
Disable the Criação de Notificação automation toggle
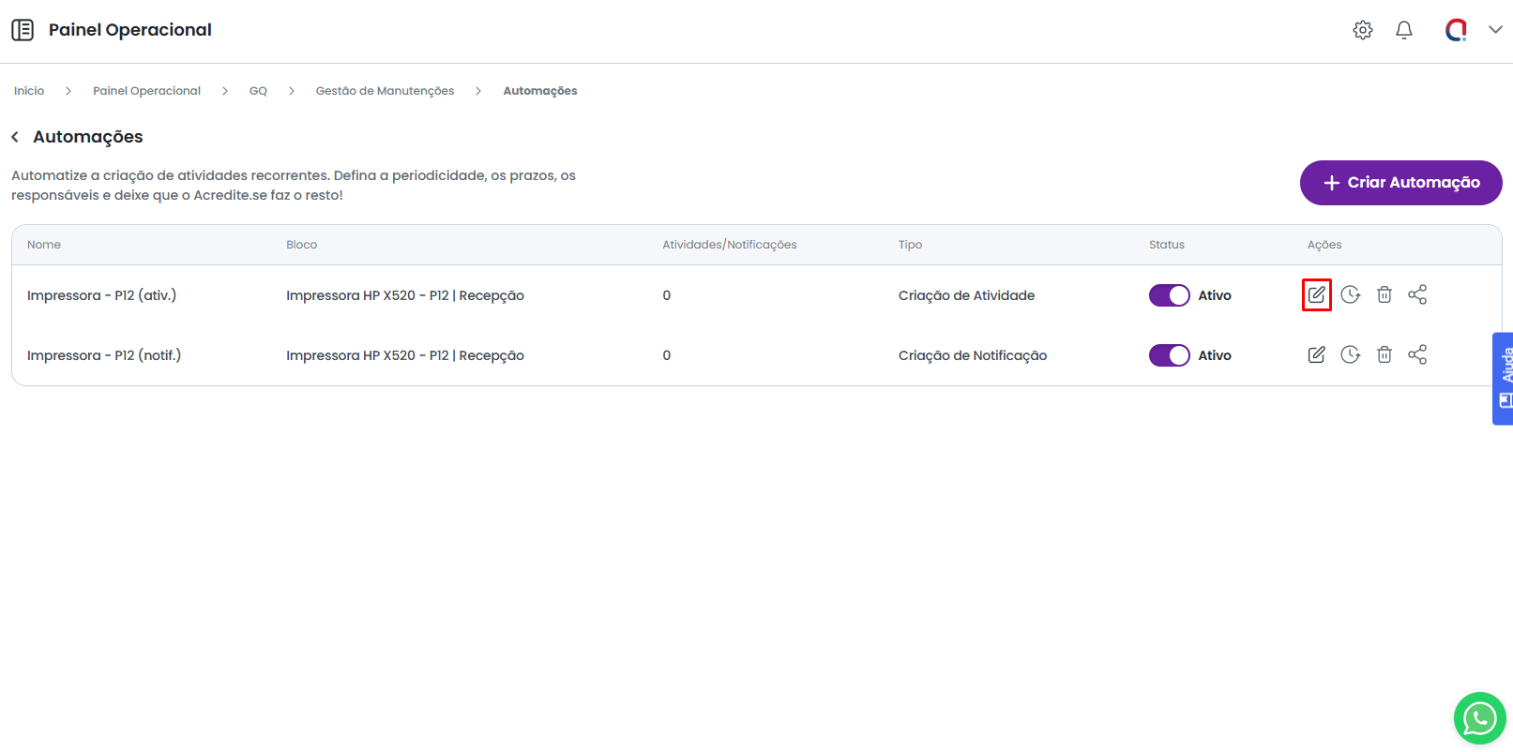pos(1169,355)
